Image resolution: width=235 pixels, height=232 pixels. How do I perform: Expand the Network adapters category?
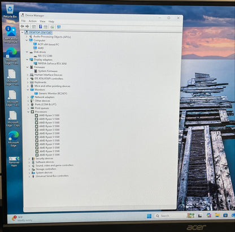(x=28, y=97)
